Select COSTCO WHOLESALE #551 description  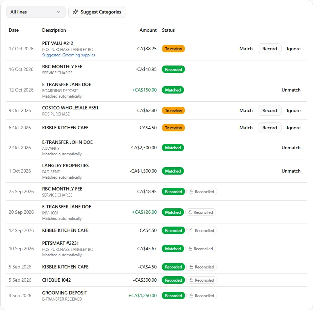[70, 108]
